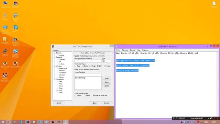Click the PuTTY icon on the taskbar

[59, 122]
